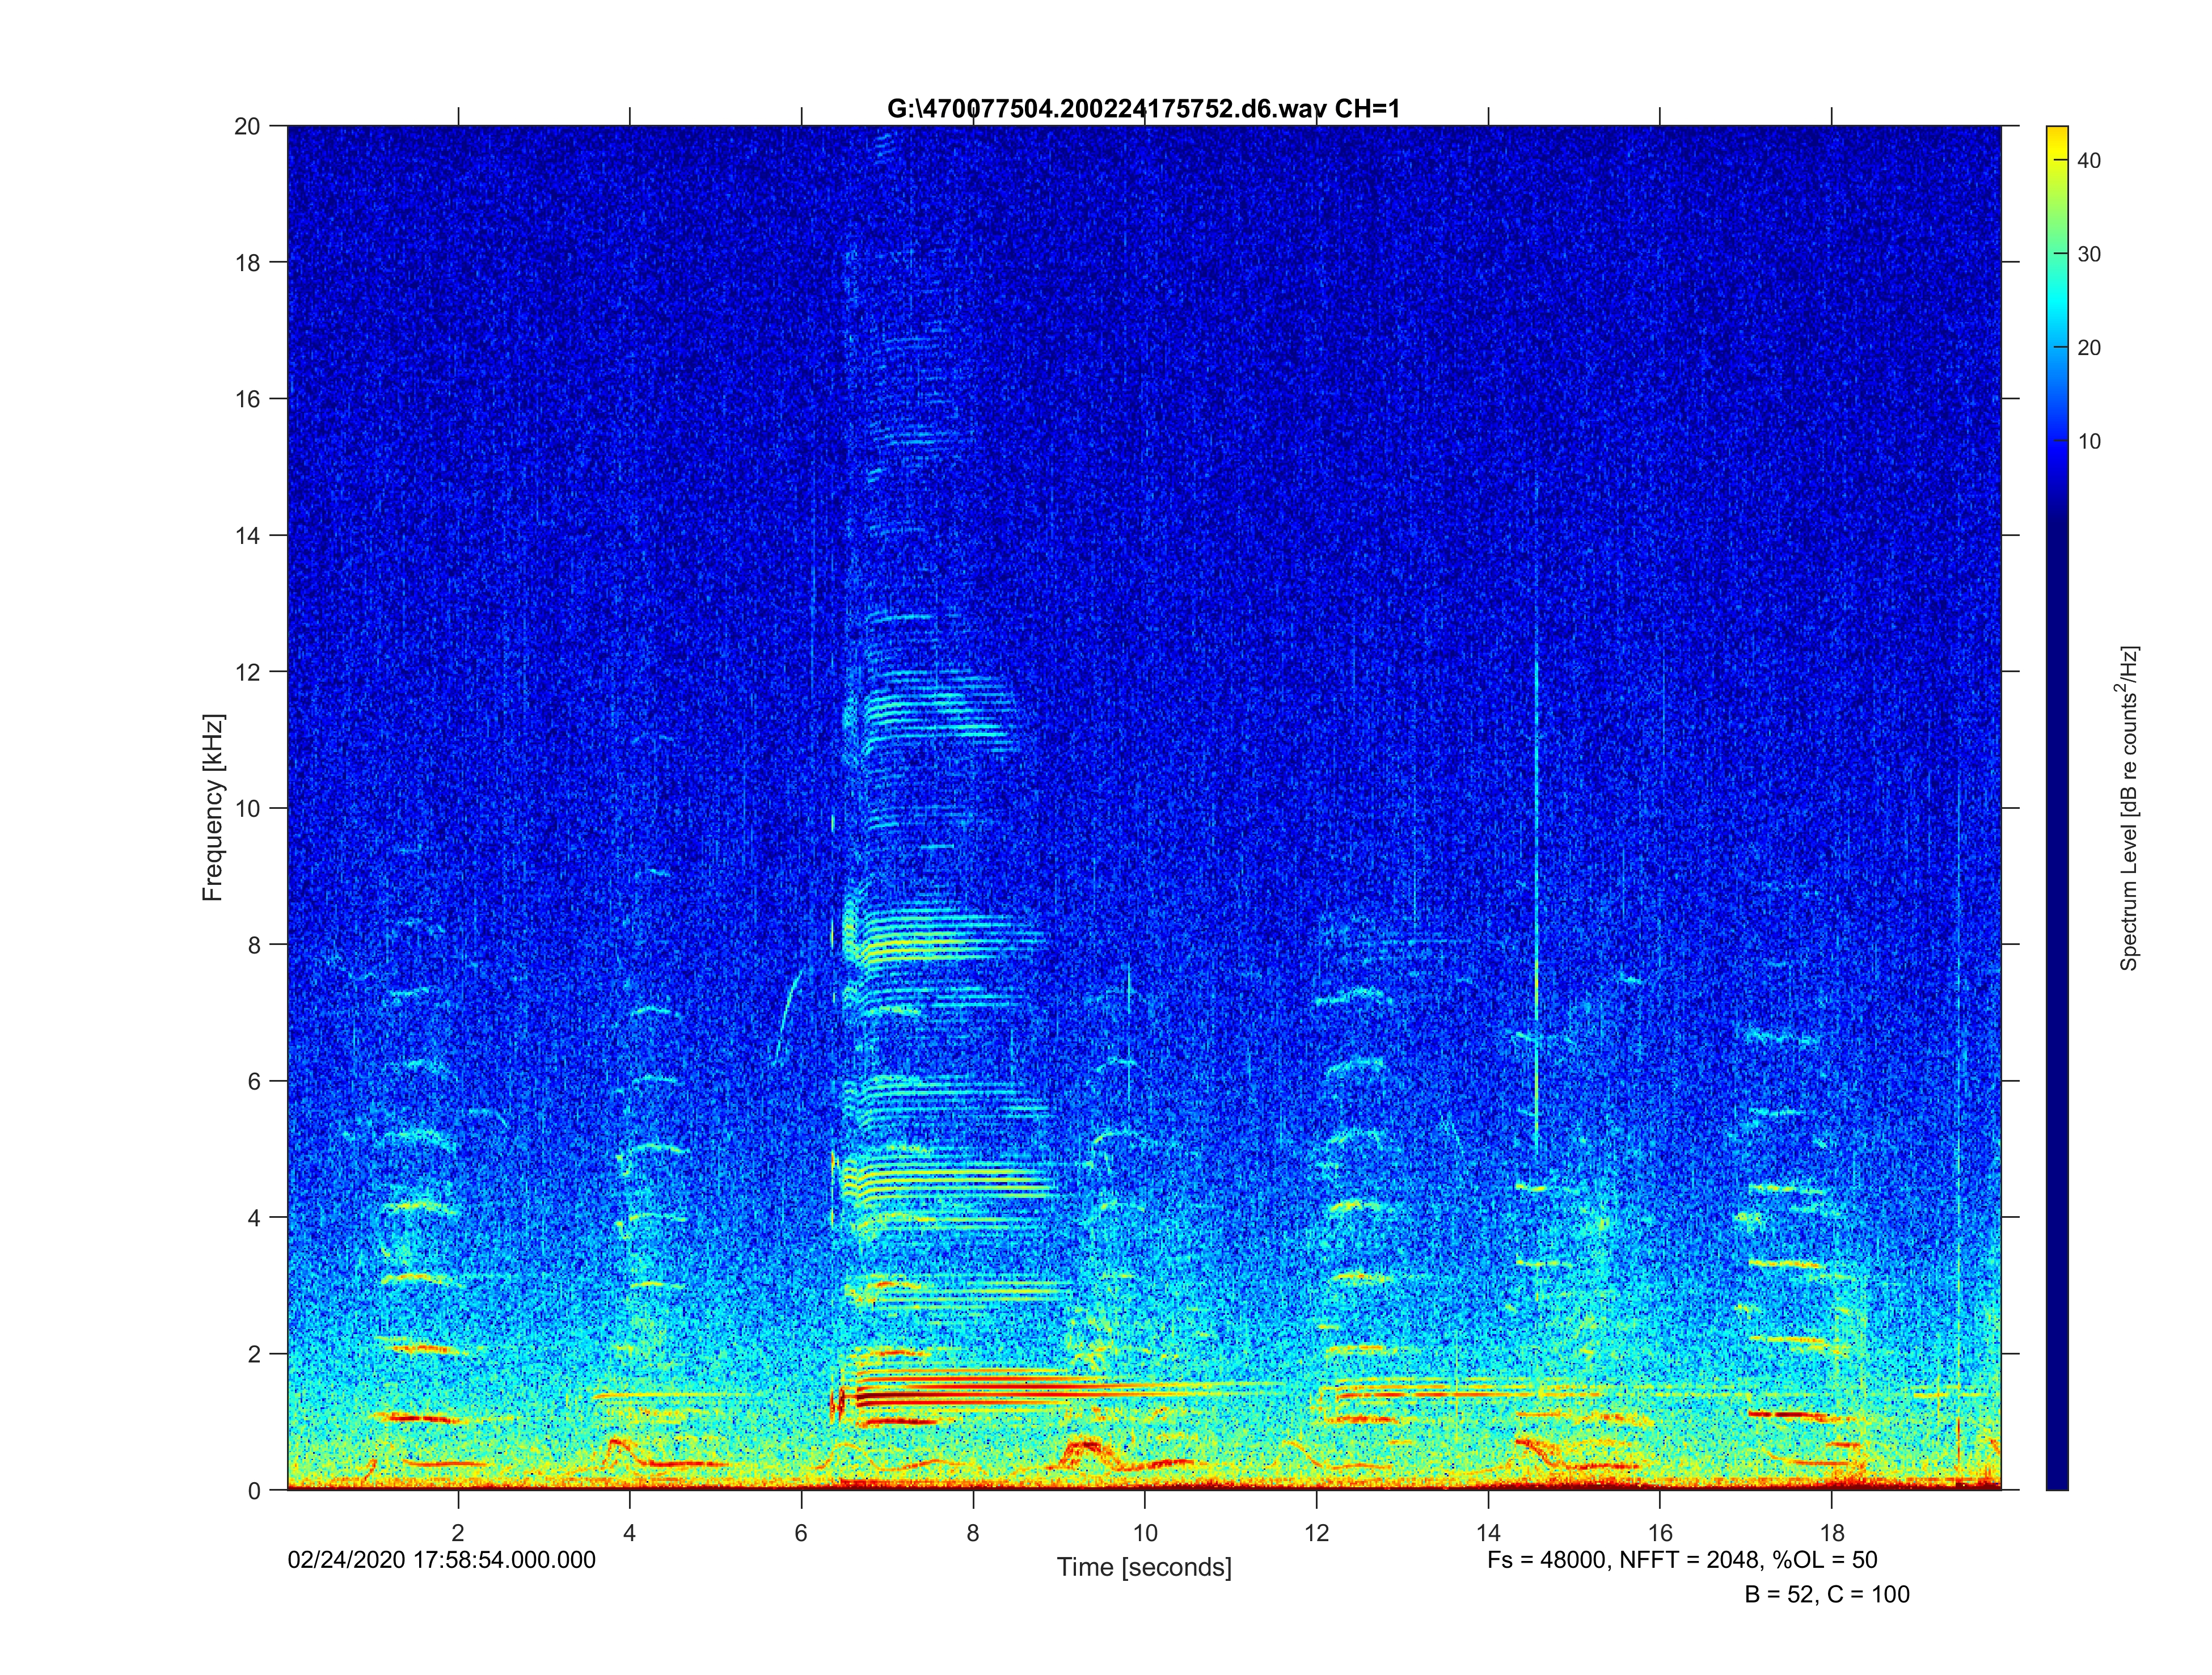Click the 10 second time tick label
Screen dimensions: 2212x1675
[1145, 1533]
